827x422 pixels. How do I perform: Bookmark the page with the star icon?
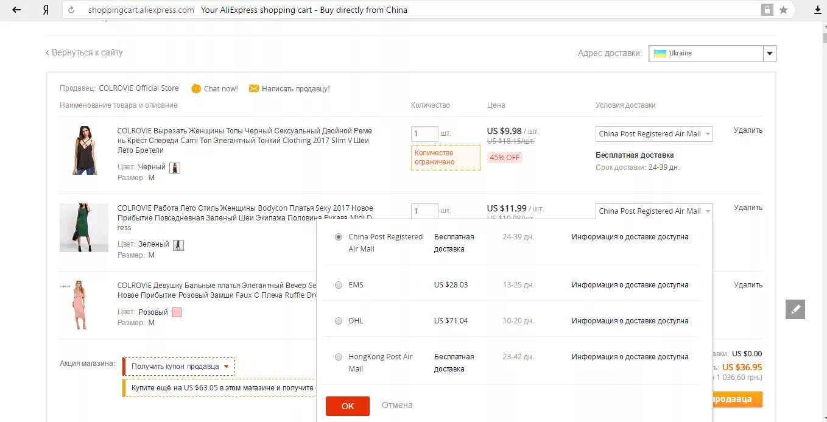coord(783,10)
